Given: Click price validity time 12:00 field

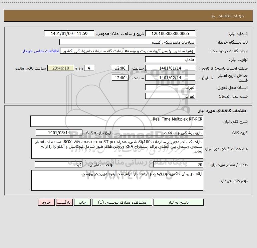Looking at the screenshot, I should (x=120, y=78).
